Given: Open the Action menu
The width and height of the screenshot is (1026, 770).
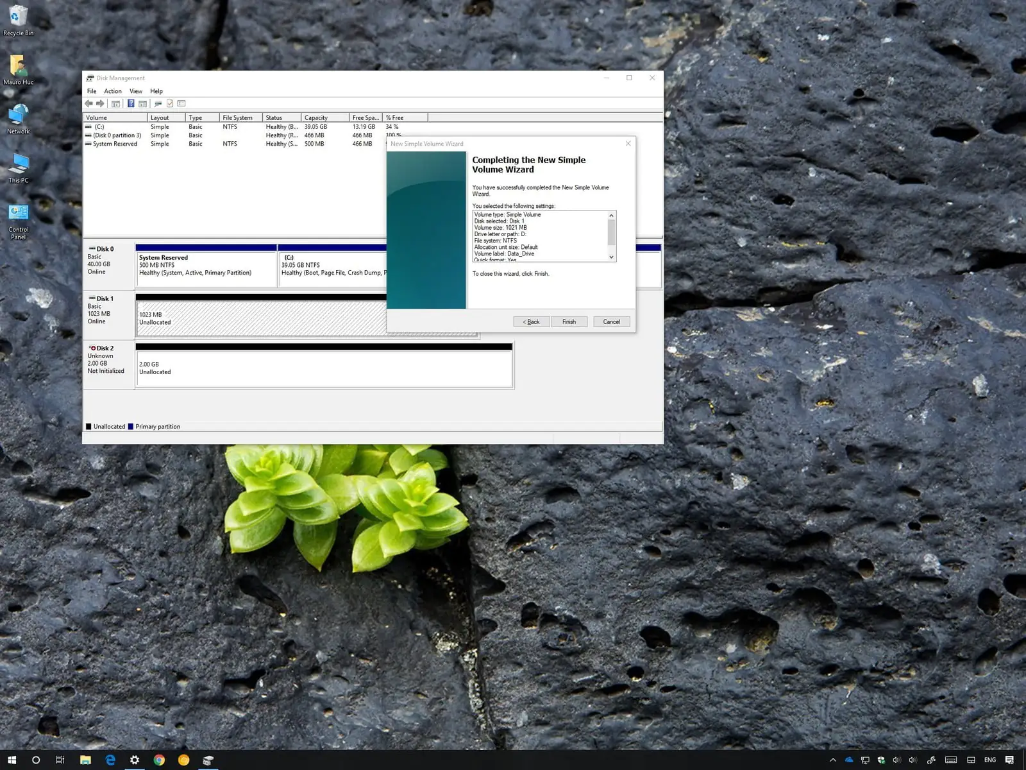Looking at the screenshot, I should 113,91.
